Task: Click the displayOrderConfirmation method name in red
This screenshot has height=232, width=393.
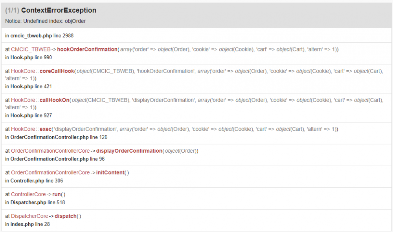Action: pyautogui.click(x=129, y=151)
